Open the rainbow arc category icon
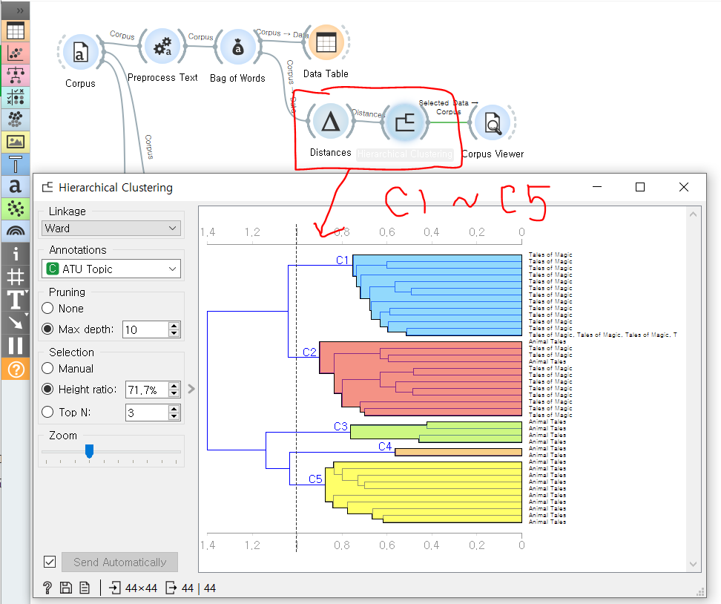Image resolution: width=721 pixels, height=604 pixels. pos(15,231)
